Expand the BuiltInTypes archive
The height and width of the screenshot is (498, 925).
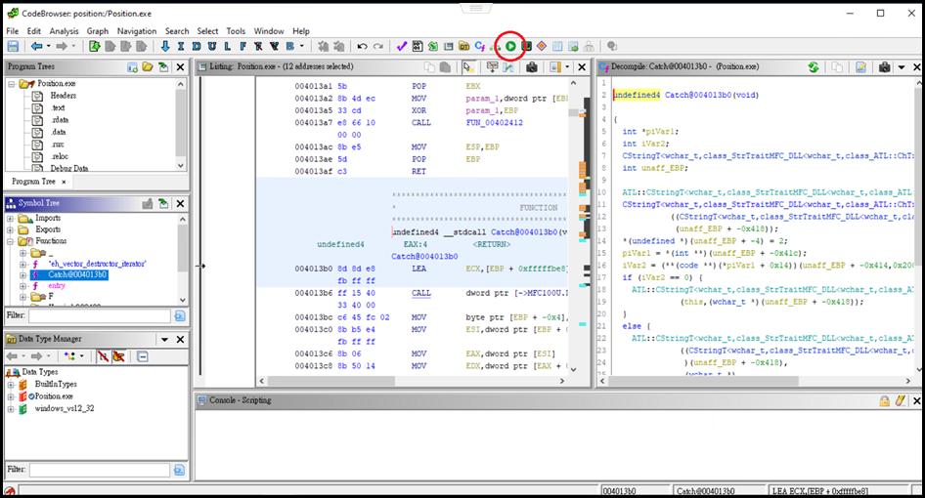(x=10, y=385)
